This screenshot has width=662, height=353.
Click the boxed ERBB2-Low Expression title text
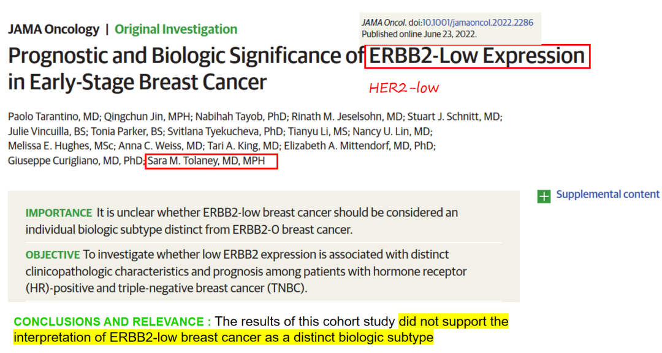coord(477,56)
